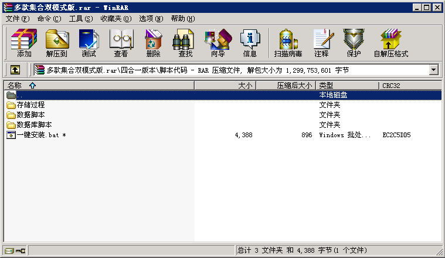Click the 添加 (Add) toolbar icon
445x258 pixels.
24,43
